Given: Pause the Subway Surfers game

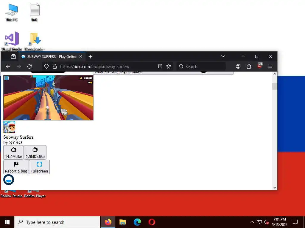Looking at the screenshot, I should (x=7, y=78).
